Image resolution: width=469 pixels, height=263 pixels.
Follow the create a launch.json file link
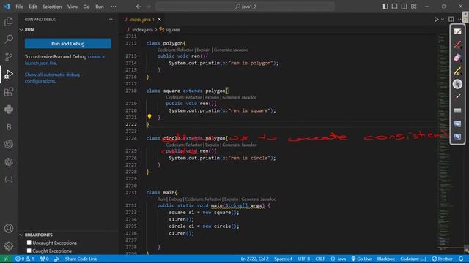(x=64, y=60)
